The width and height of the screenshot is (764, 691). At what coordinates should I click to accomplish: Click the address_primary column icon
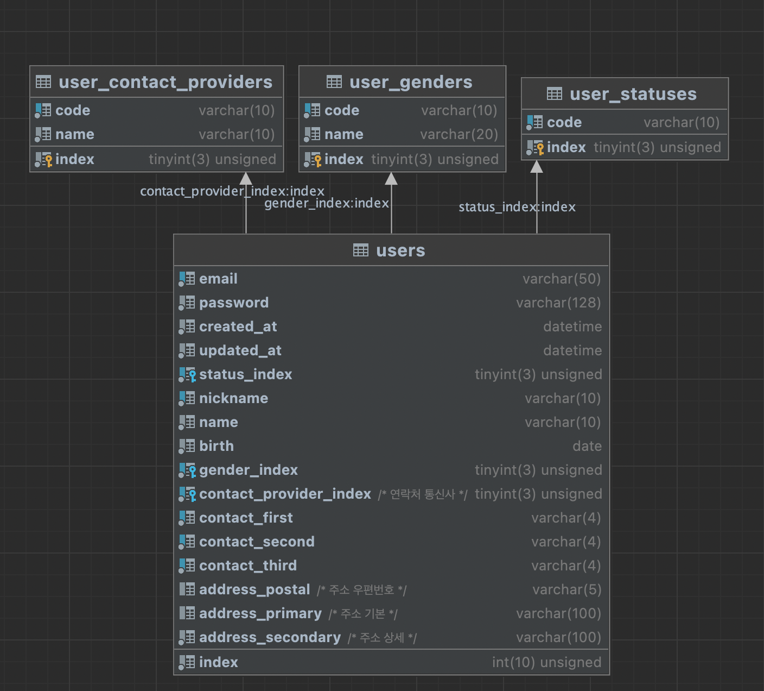(187, 613)
